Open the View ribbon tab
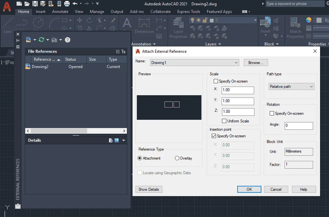This screenshot has height=217, width=329. [x=79, y=12]
